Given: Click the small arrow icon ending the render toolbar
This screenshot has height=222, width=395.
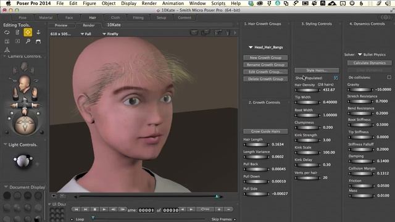Looking at the screenshot, I should click(x=235, y=33).
